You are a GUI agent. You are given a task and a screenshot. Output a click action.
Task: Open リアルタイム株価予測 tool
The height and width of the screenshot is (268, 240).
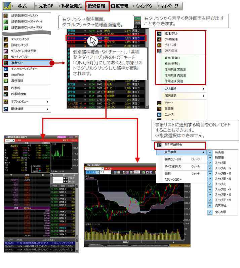point(27,51)
